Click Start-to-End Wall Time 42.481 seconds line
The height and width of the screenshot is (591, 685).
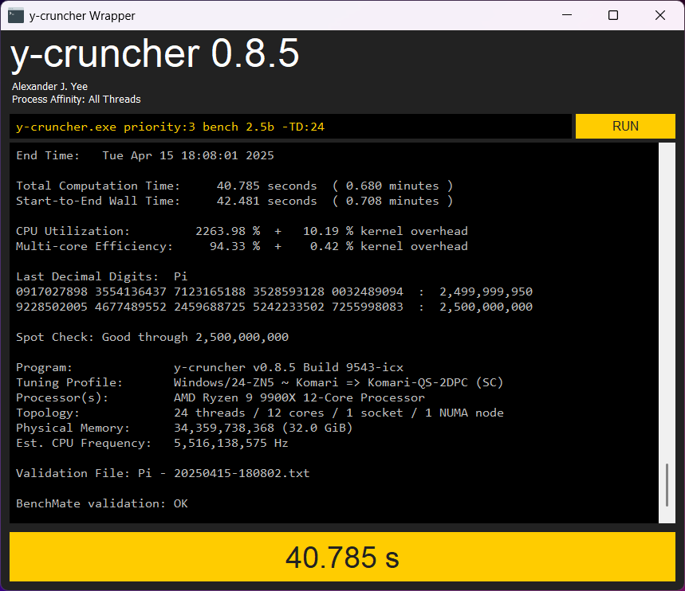coord(234,201)
